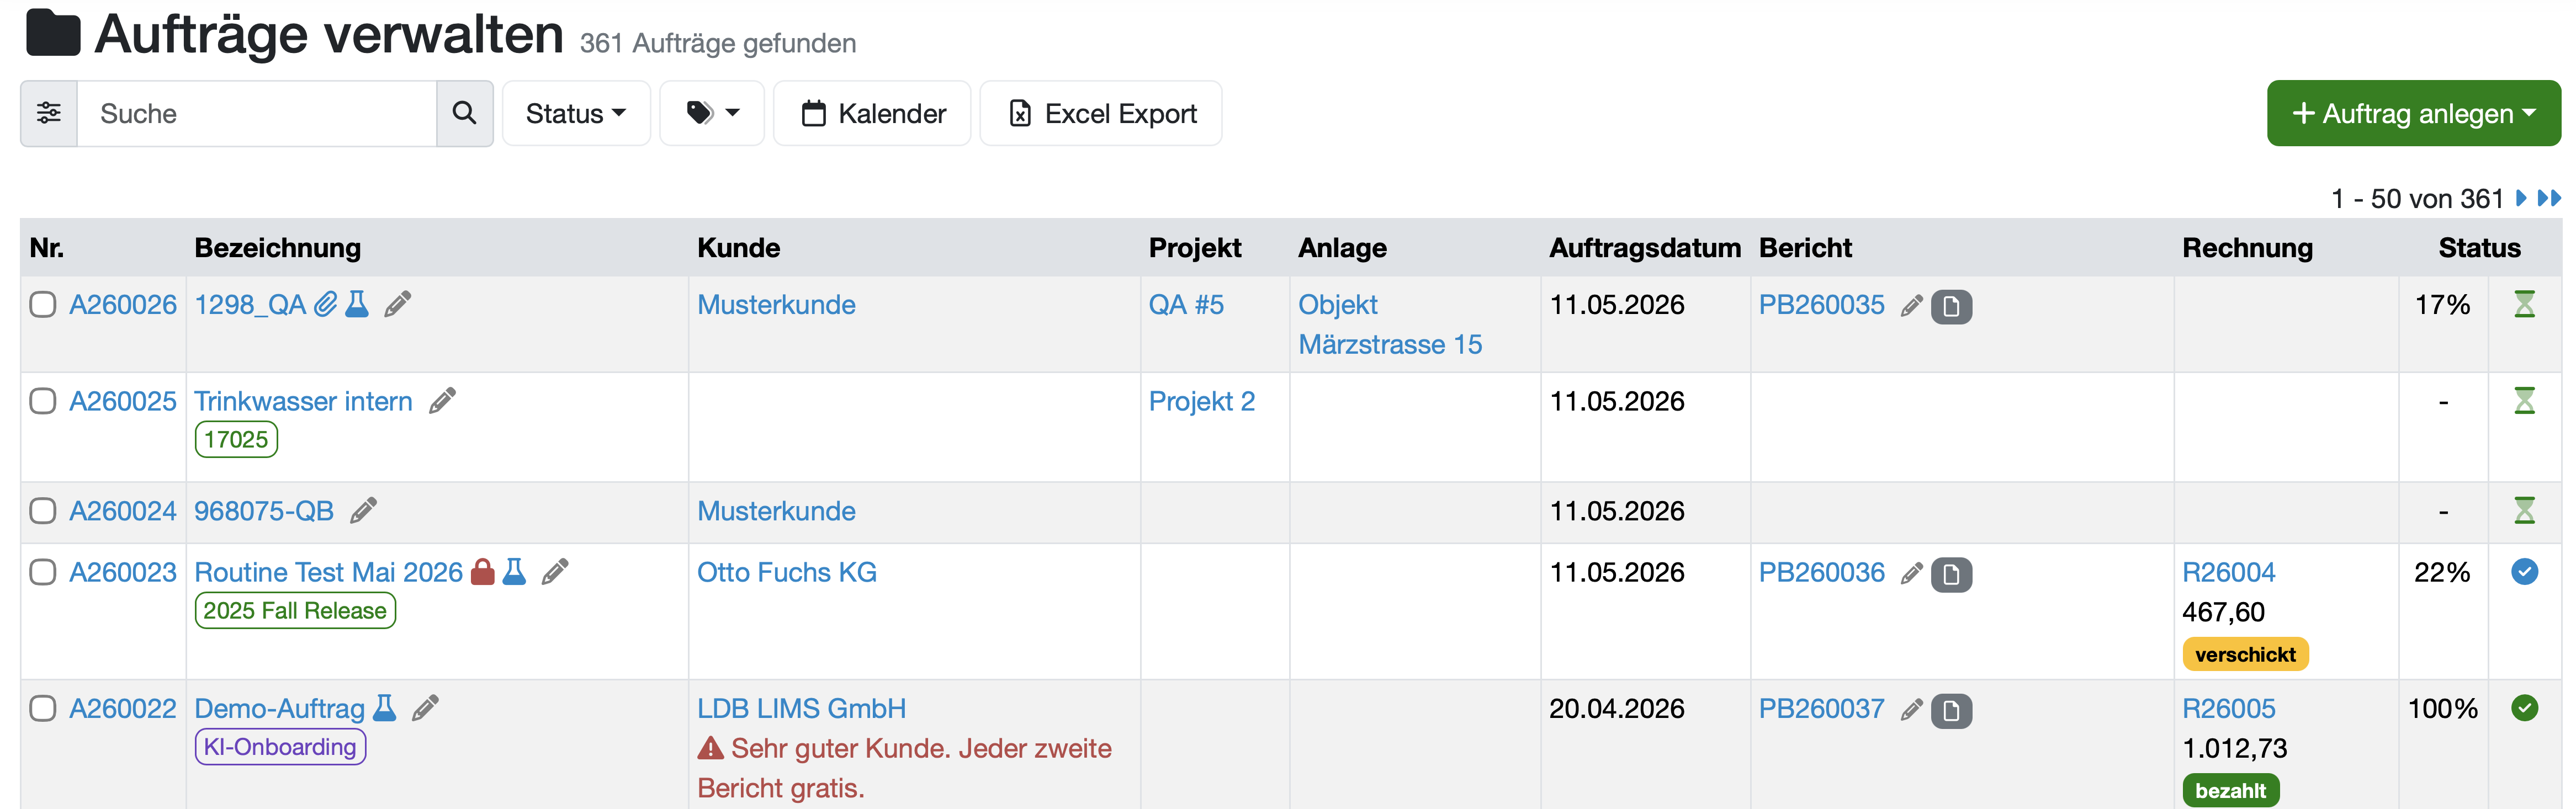Click the flask icon next to Demo-Auftrag
The height and width of the screenshot is (809, 2576).
[x=384, y=708]
